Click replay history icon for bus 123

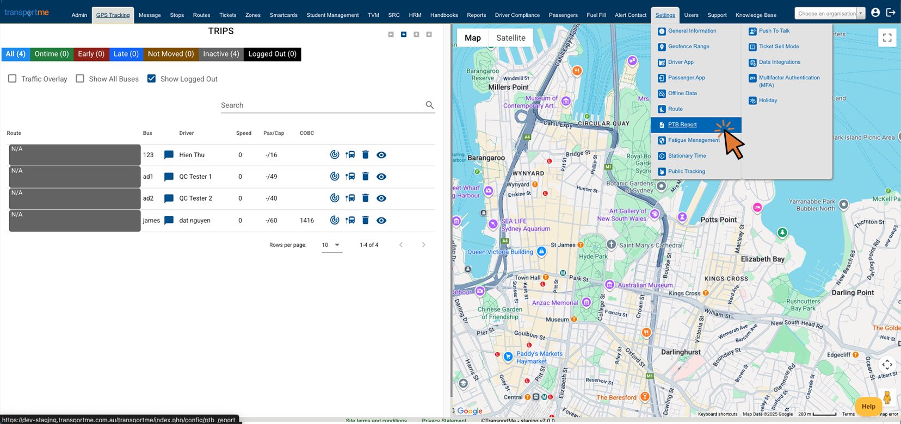(x=335, y=155)
